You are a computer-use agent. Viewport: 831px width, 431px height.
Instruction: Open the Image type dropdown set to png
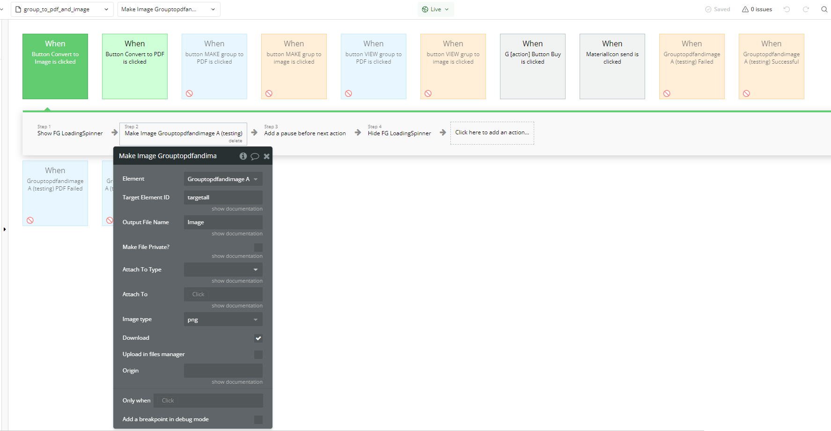coord(223,319)
